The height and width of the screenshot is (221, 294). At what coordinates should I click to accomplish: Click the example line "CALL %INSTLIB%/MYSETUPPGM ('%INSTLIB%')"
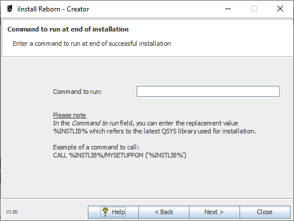click(119, 155)
